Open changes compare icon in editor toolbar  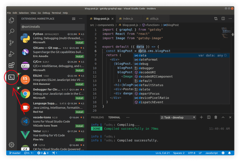(216, 19)
